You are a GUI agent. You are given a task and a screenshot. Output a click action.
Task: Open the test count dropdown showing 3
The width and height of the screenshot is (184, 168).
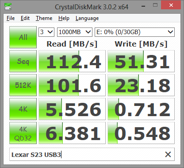[x=46, y=32]
